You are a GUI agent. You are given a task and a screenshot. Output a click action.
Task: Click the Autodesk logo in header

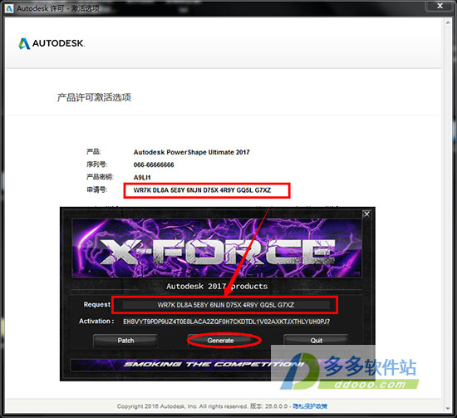click(52, 43)
